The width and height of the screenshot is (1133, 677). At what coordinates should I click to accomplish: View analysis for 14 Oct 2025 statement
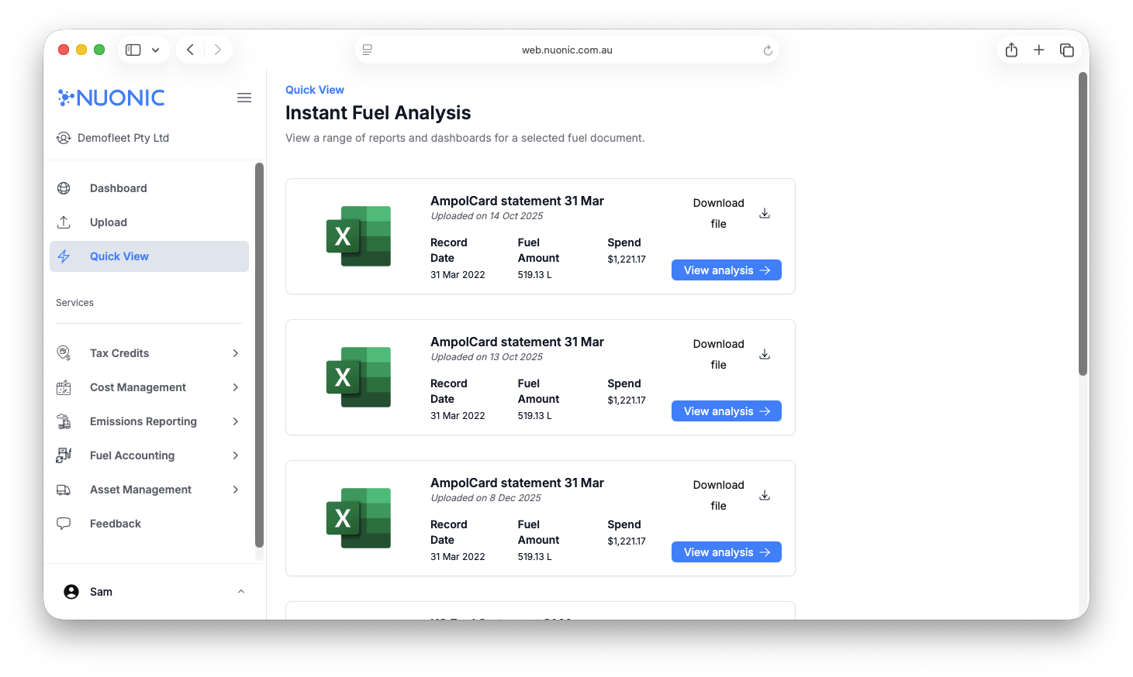726,270
